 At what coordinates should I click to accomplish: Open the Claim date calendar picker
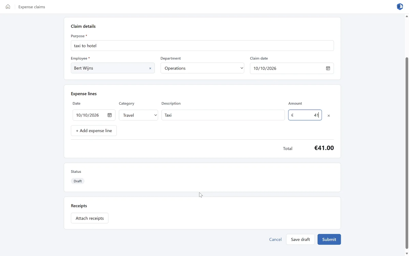point(328,68)
